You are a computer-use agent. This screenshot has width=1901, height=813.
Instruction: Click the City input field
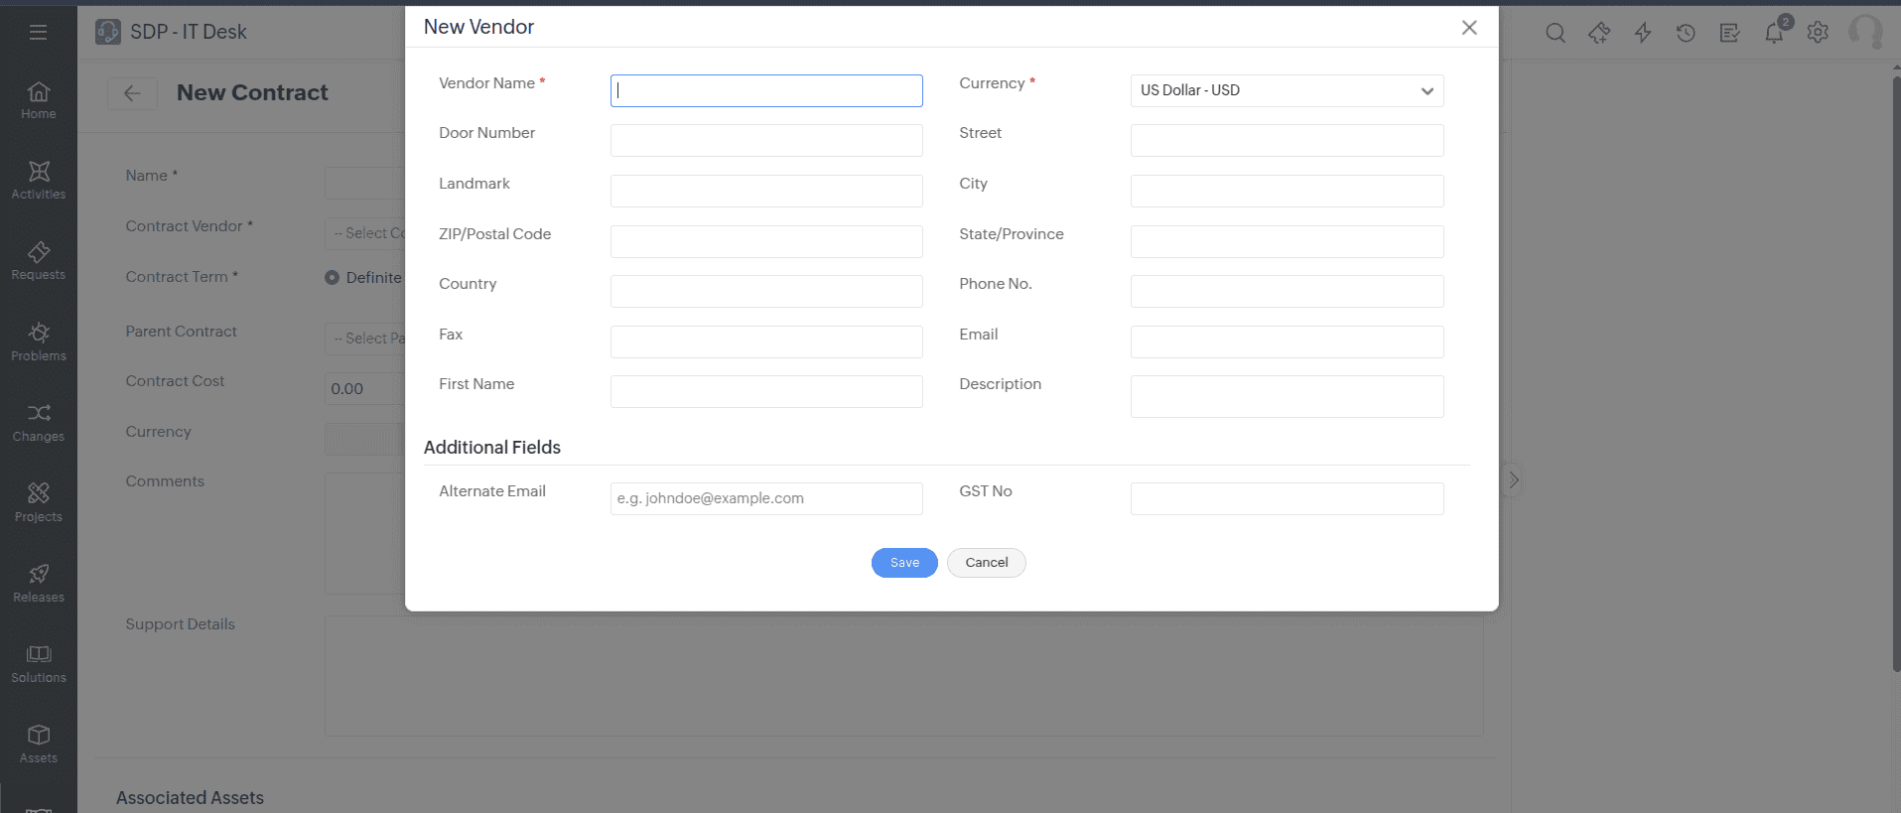tap(1287, 191)
